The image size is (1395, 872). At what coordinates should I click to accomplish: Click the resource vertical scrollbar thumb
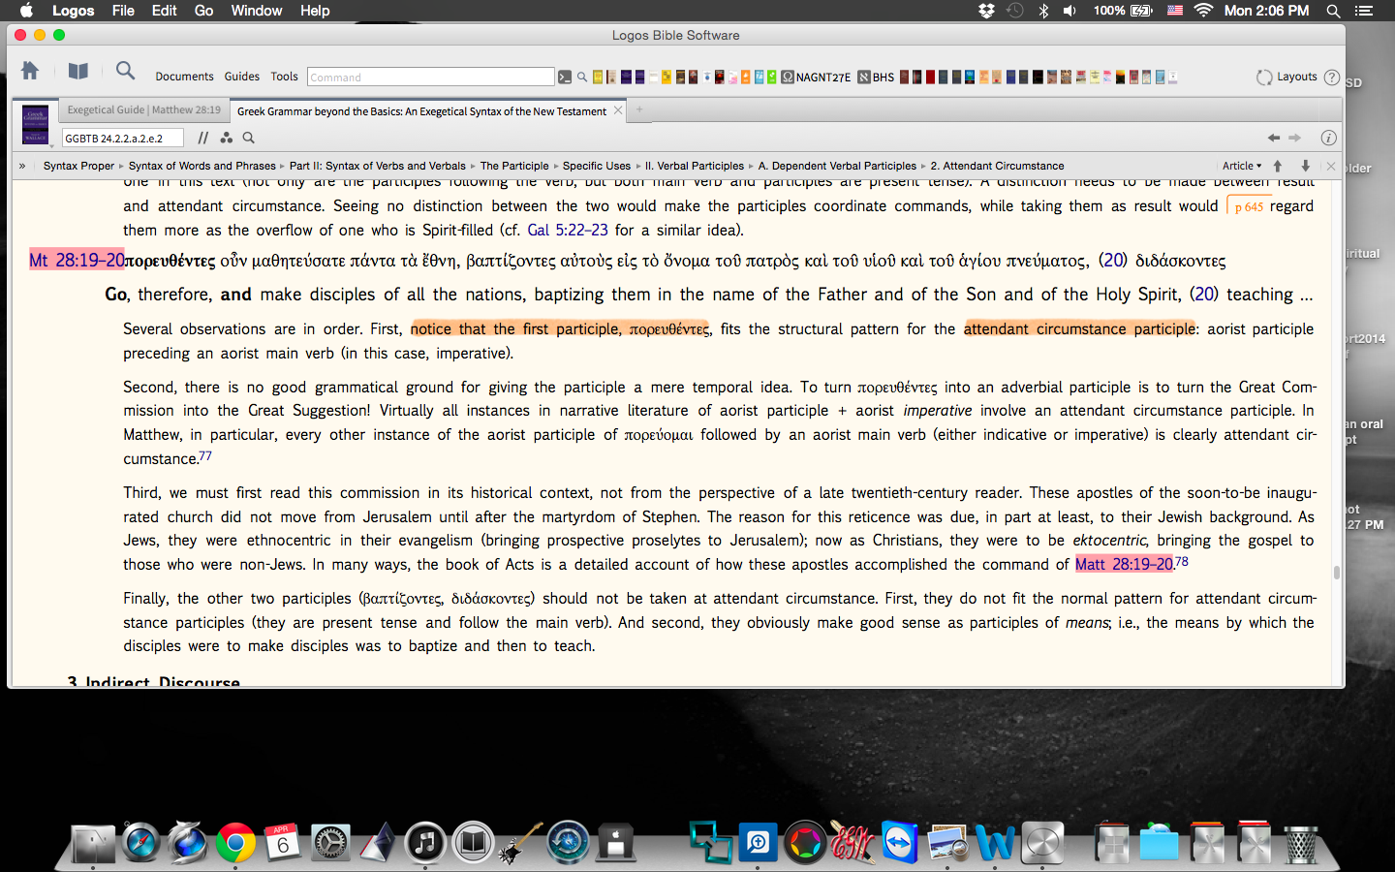coord(1337,573)
